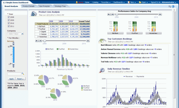Switch to the Product Details tab

point(28,6)
